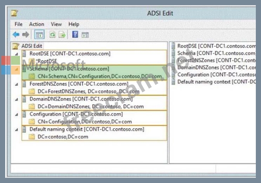
Task: Select Configuration [CONT-DC1.contoso.com] tree node
Action: tap(76, 114)
